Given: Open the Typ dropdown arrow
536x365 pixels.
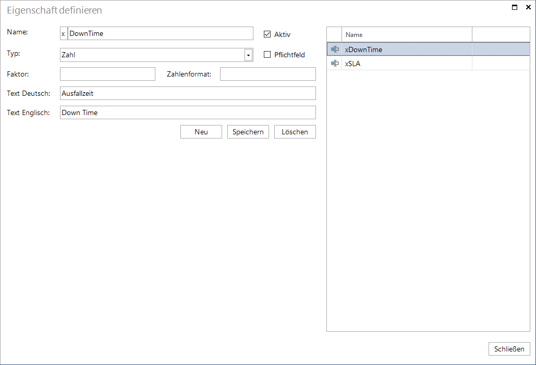Looking at the screenshot, I should click(249, 55).
